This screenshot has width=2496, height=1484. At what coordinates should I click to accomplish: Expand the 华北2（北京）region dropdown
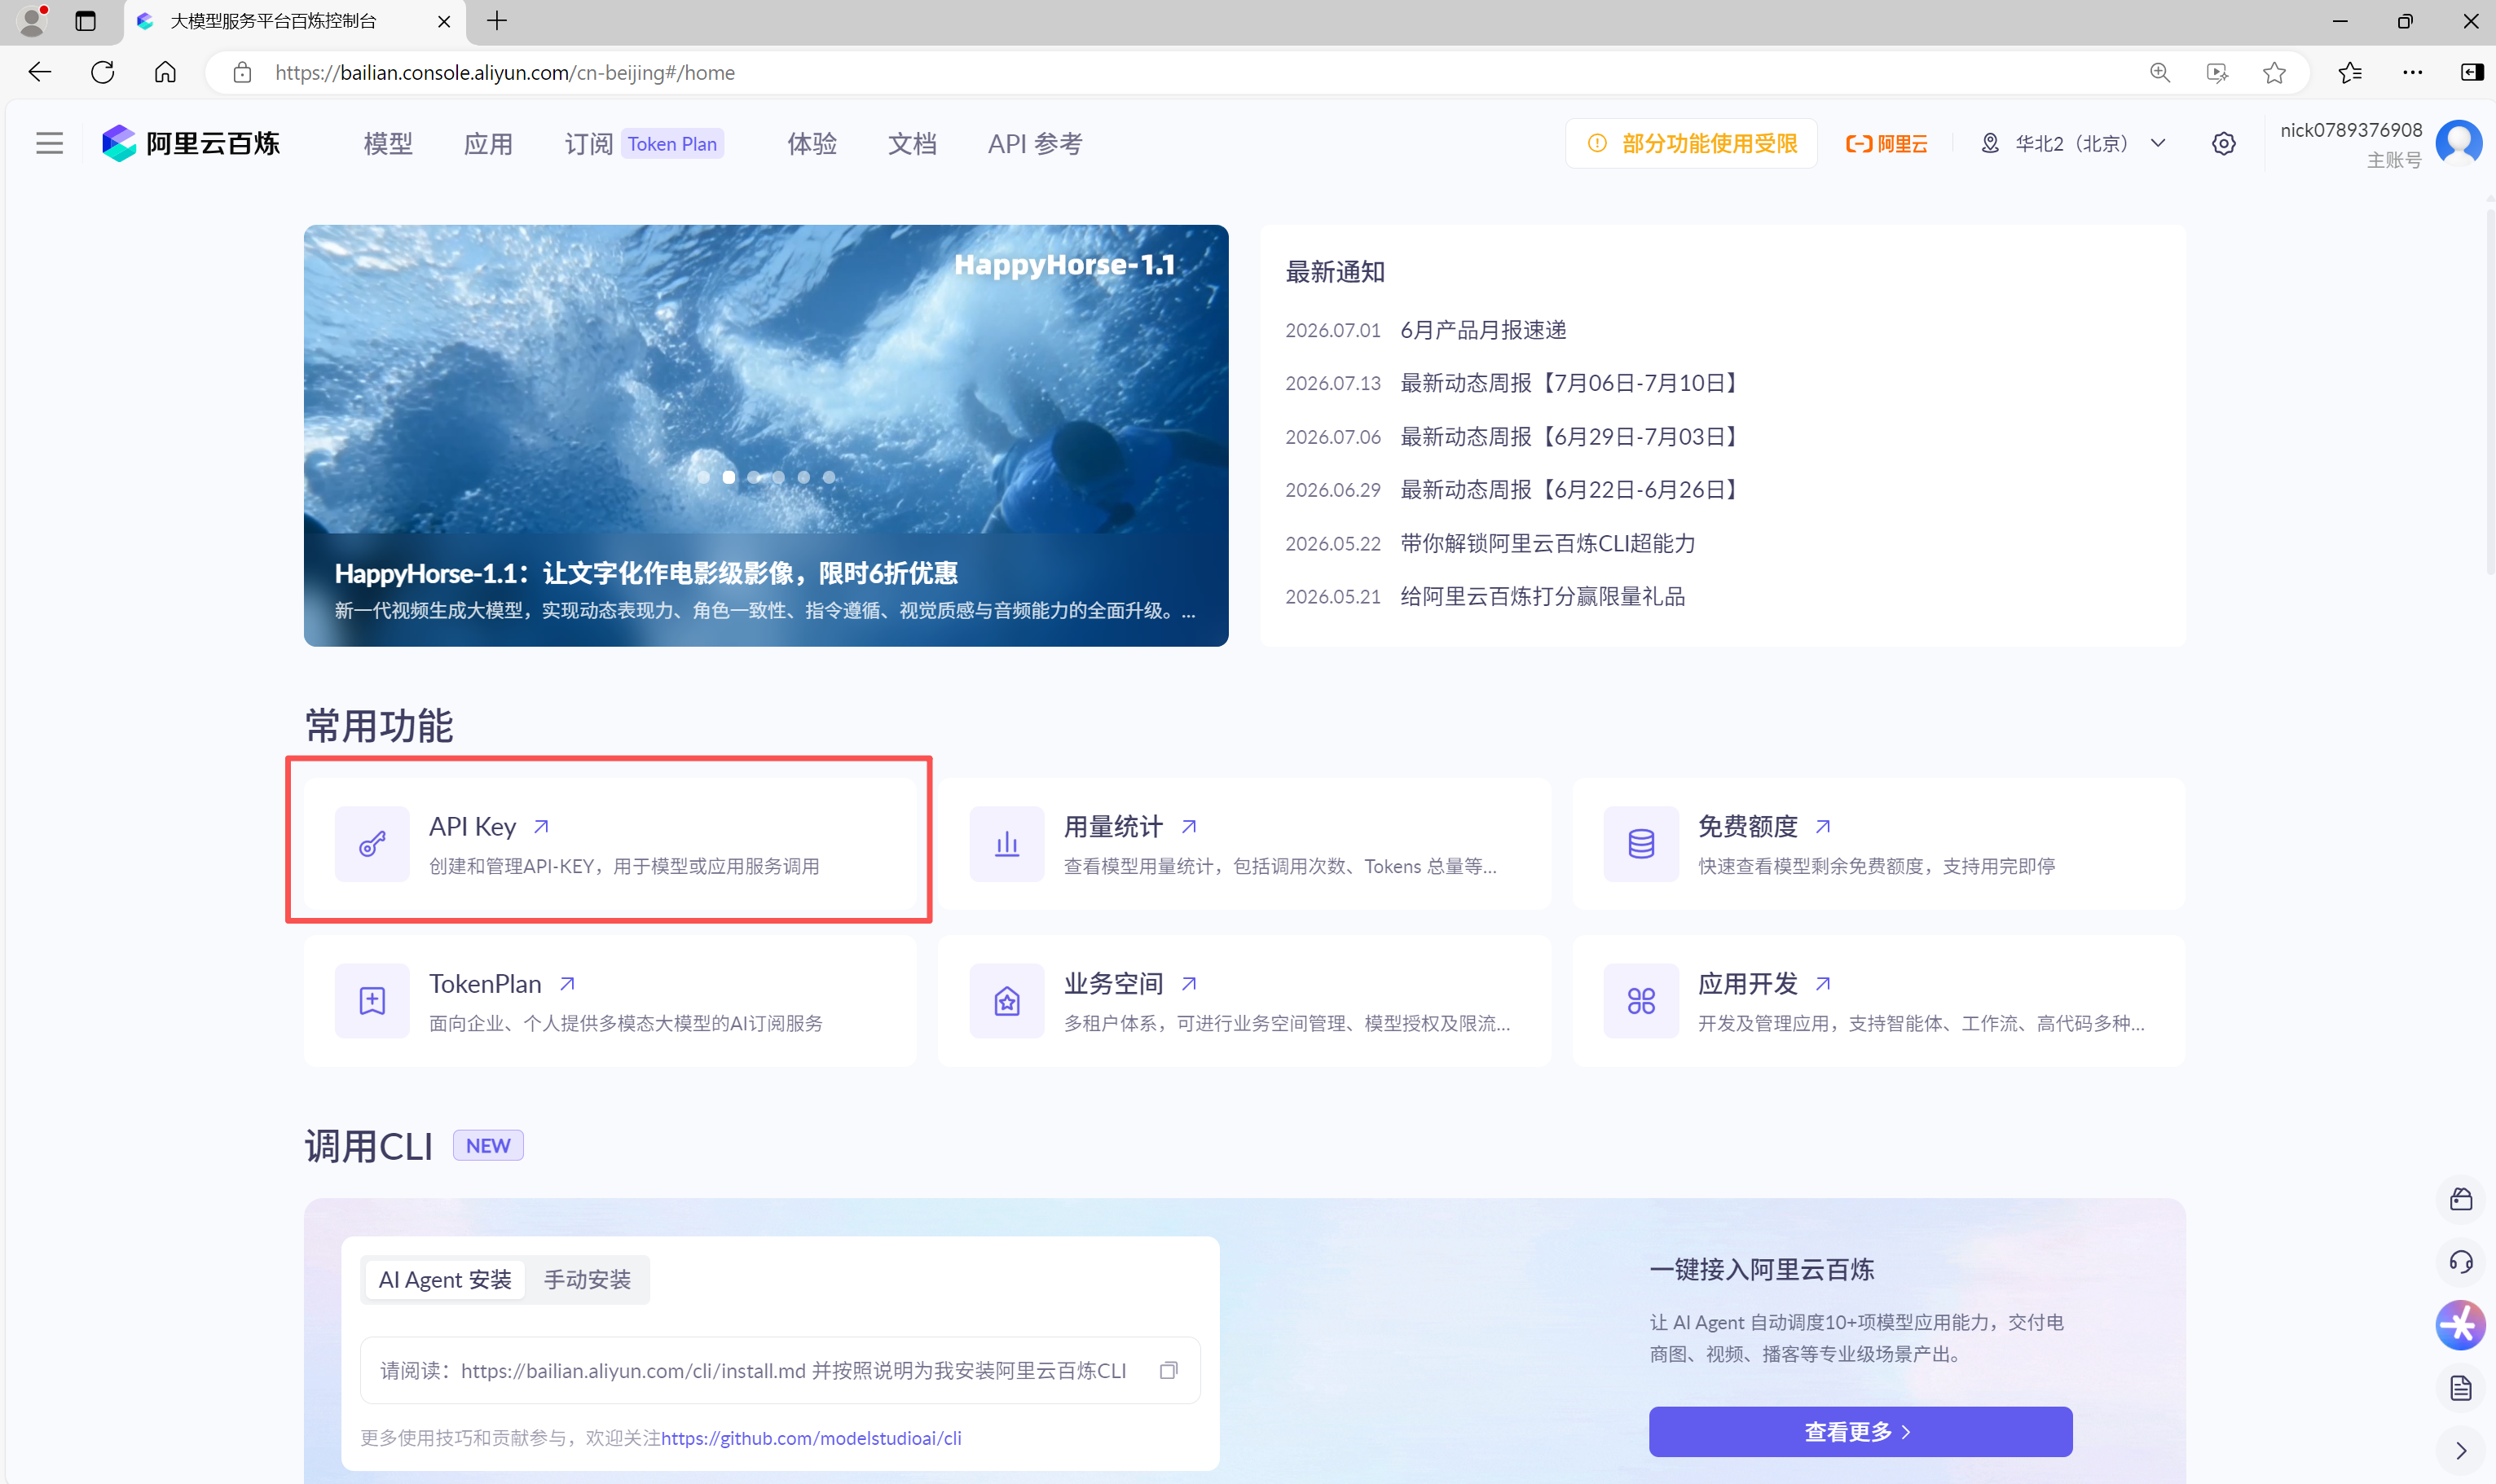(x=2073, y=143)
